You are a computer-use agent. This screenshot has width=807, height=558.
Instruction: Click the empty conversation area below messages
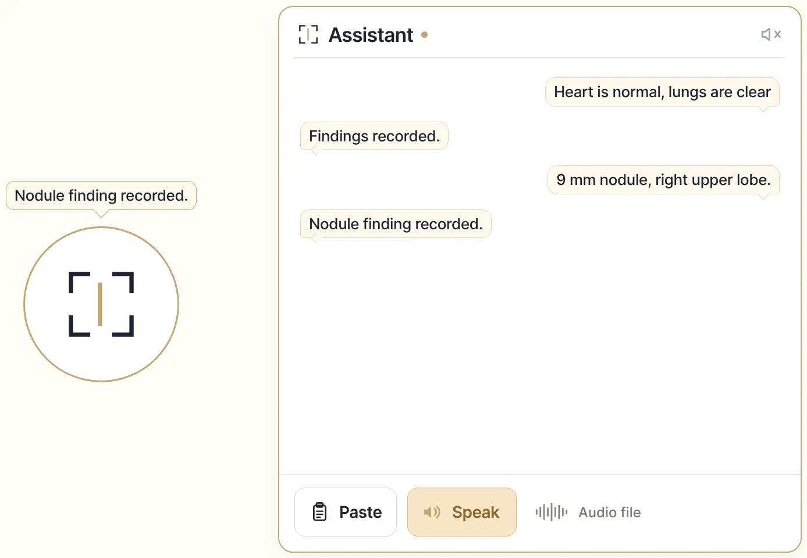[x=540, y=355]
